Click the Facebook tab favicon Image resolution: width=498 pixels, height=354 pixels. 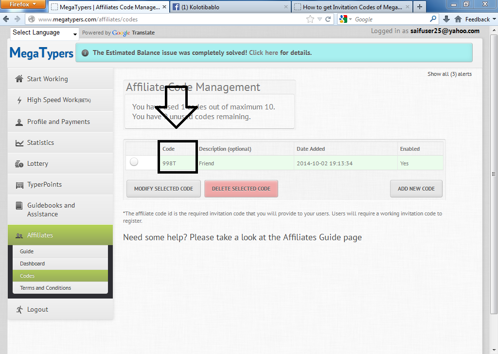(176, 7)
